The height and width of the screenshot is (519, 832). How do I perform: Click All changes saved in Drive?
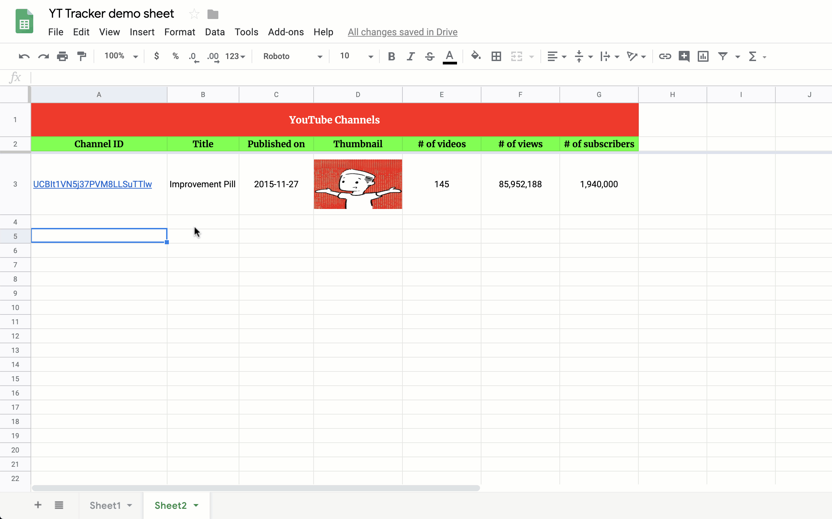pos(402,32)
